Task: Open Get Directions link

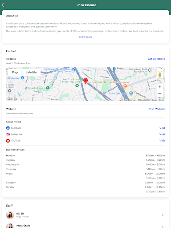Action: point(156,59)
